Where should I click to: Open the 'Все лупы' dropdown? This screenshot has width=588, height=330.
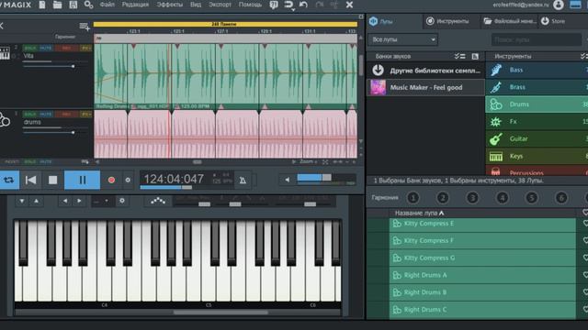pyautogui.click(x=402, y=39)
